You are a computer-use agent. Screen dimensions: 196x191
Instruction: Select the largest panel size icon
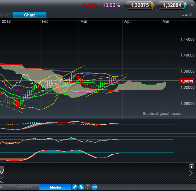[190, 15]
